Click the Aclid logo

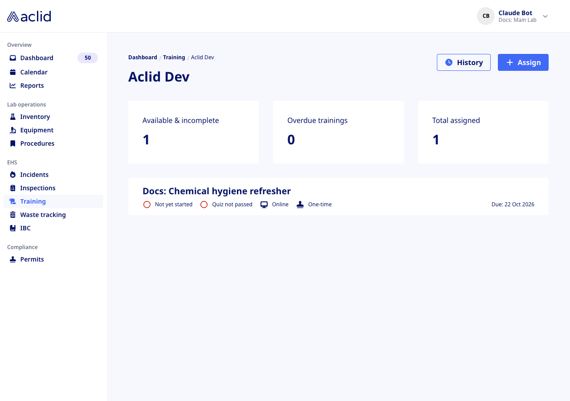[x=29, y=16]
